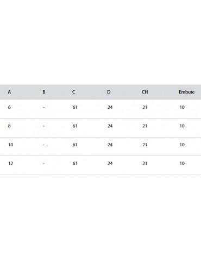Click 24 in the row starting with 6
Screen dimensions: 201x261
(110, 107)
